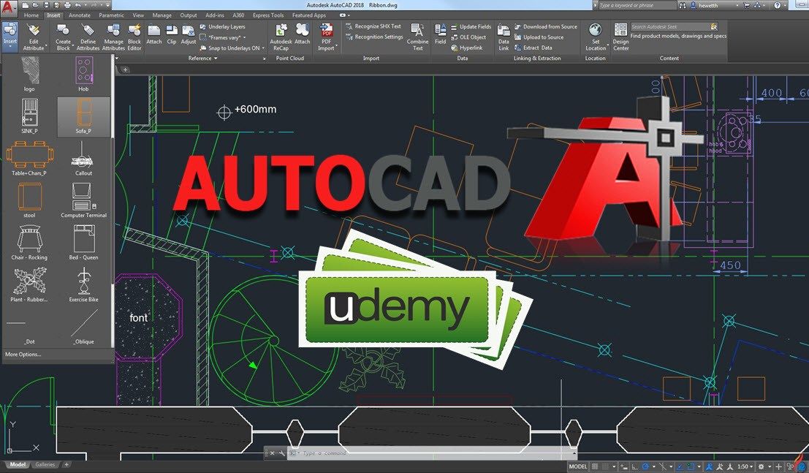Image resolution: width=809 pixels, height=473 pixels.
Task: Click the Attach reference tool
Action: click(x=153, y=34)
